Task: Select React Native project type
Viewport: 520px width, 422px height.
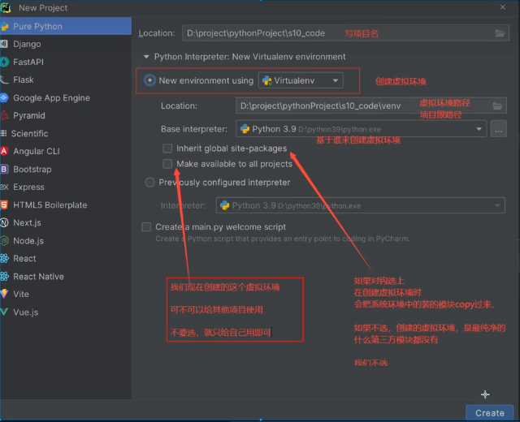Action: pos(66,276)
